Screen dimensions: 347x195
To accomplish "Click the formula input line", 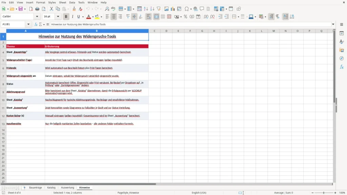I will pos(190,24).
